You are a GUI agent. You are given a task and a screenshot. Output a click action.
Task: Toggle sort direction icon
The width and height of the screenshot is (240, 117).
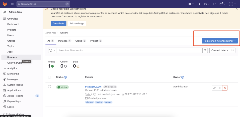click(233, 50)
